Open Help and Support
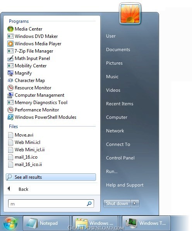 click(x=125, y=185)
